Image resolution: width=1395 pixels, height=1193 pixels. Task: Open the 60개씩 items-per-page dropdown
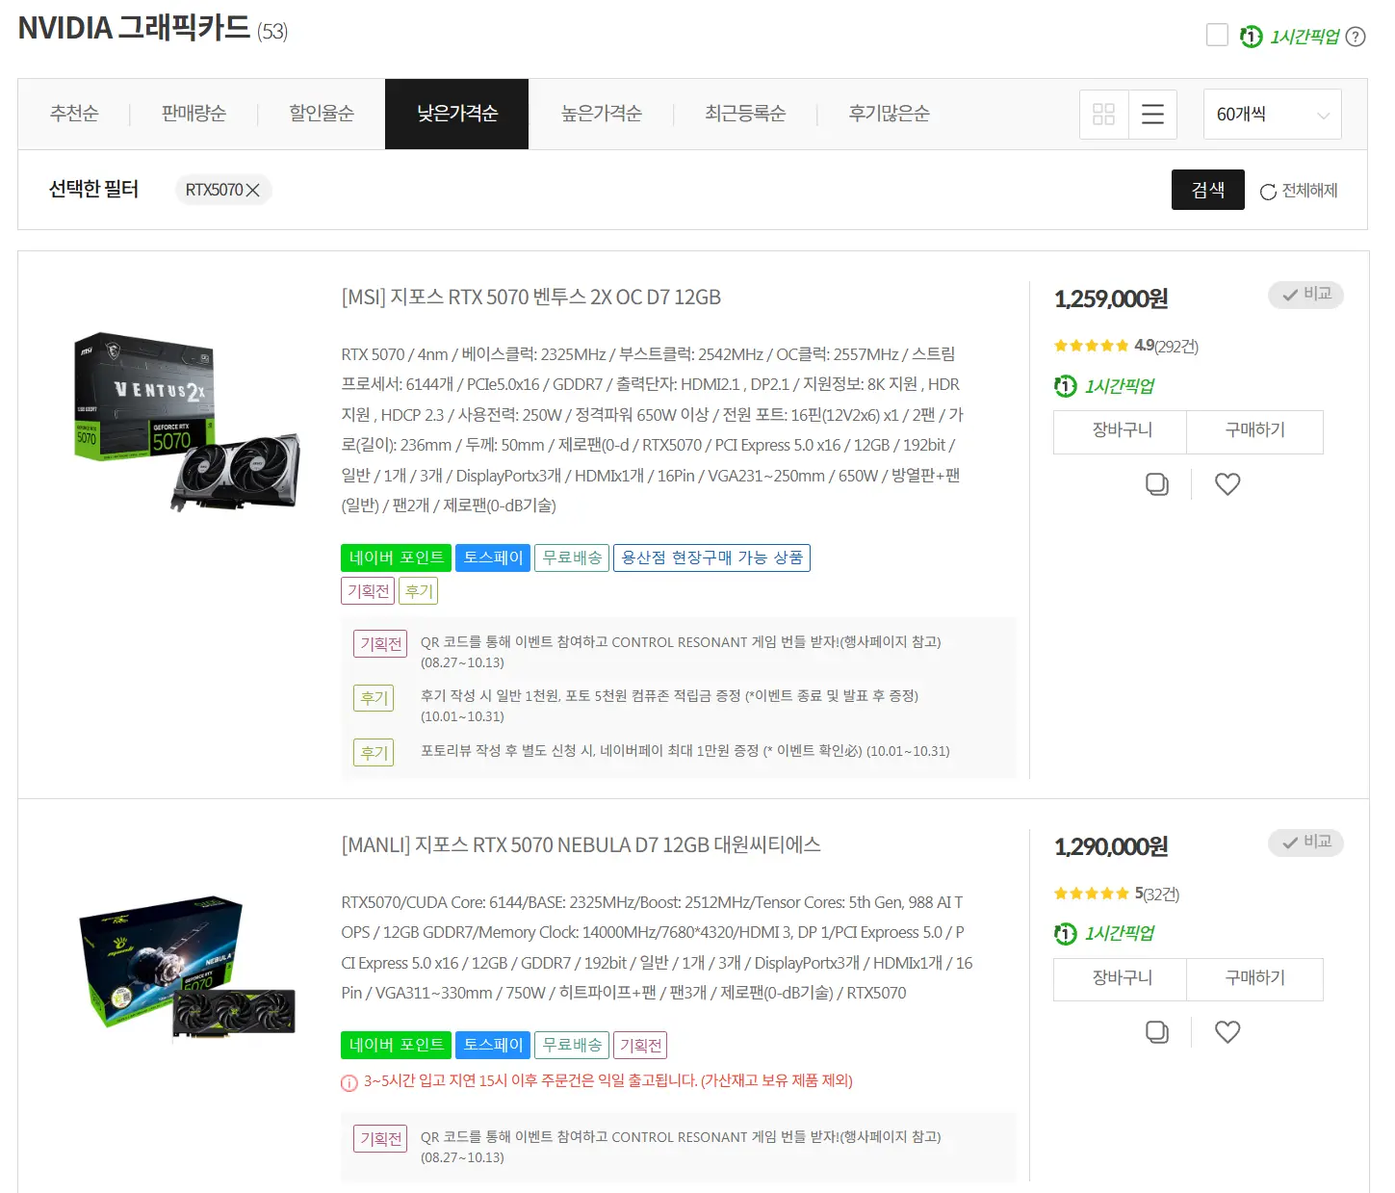pos(1273,115)
